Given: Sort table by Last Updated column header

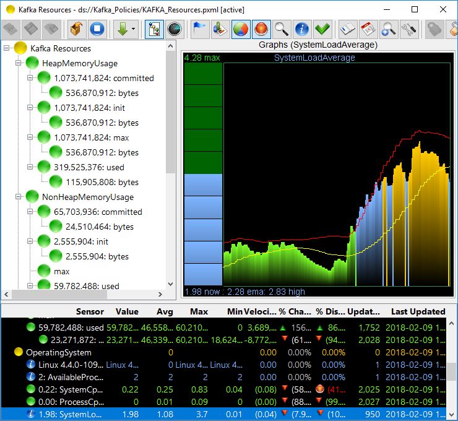Looking at the screenshot, I should [x=418, y=311].
